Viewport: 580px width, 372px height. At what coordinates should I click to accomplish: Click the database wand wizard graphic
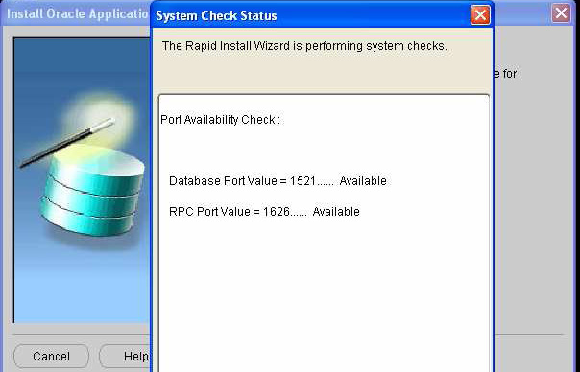pyautogui.click(x=82, y=180)
